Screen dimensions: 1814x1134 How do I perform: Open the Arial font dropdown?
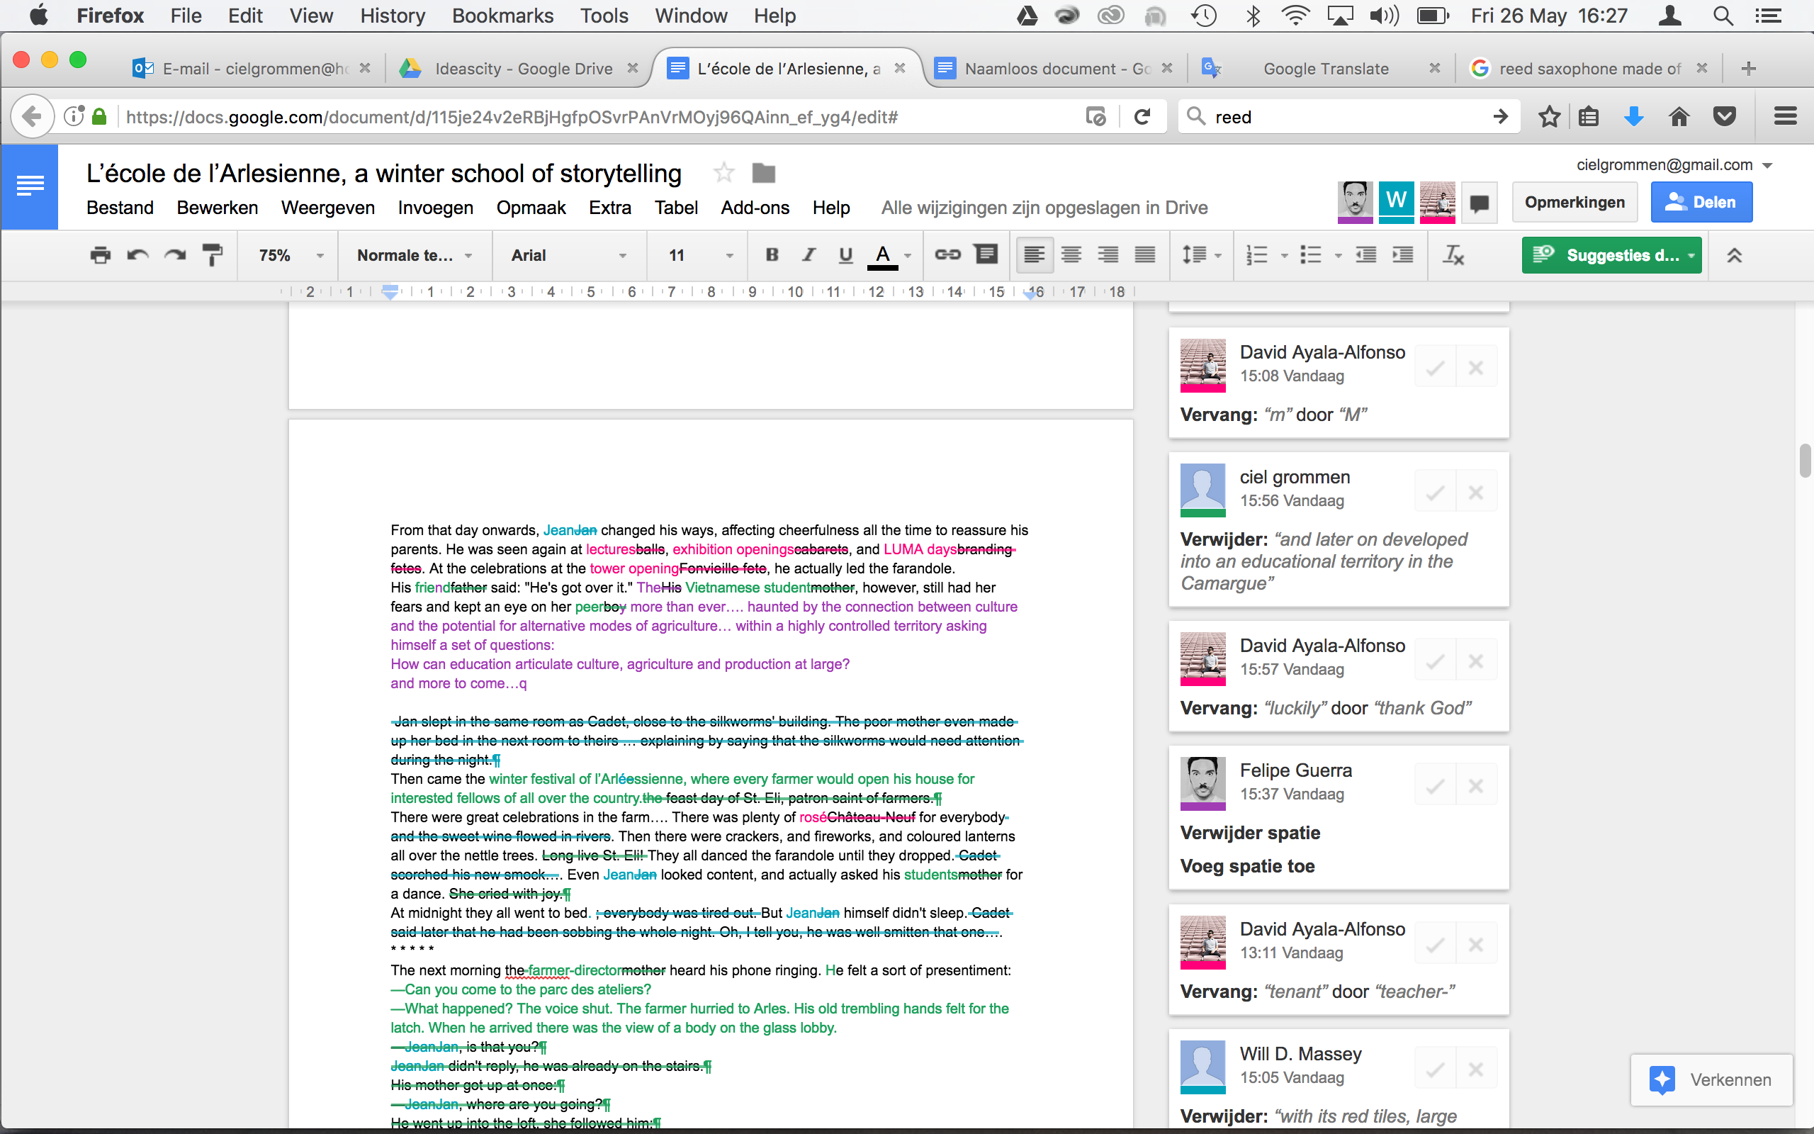pos(568,255)
